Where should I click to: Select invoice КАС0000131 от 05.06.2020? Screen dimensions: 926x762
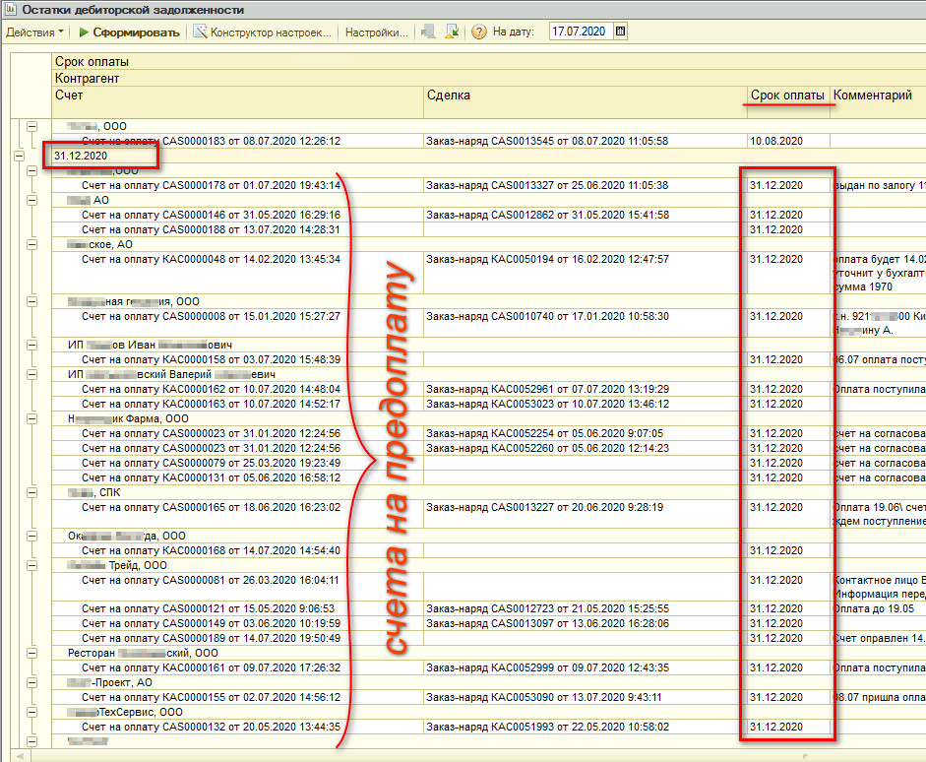point(211,477)
